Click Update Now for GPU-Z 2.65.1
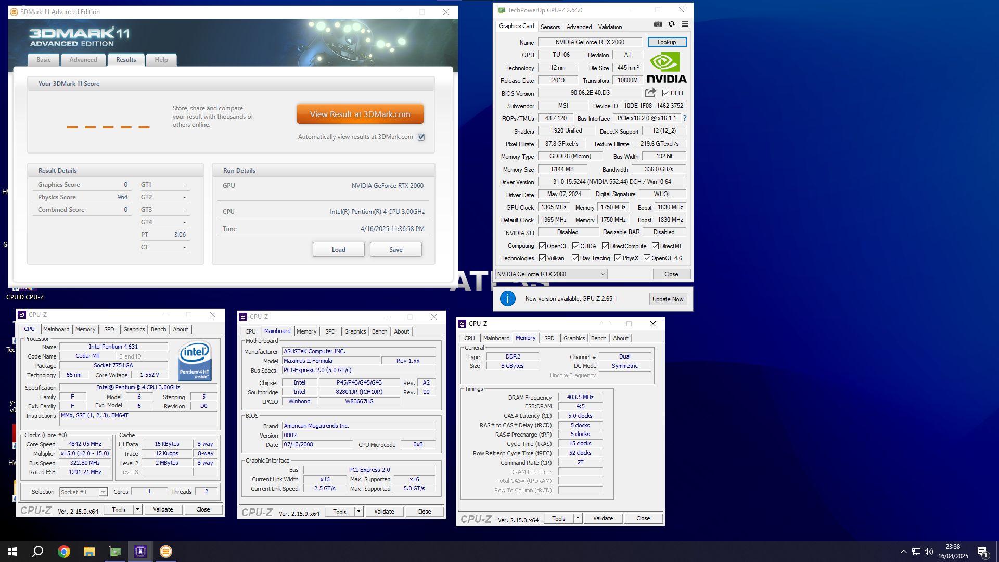Viewport: 999px width, 562px height. click(x=668, y=299)
